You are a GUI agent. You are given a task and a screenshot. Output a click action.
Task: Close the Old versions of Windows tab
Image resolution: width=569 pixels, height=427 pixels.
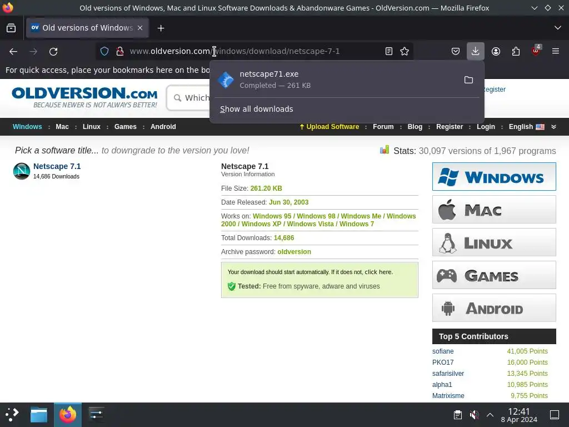140,28
